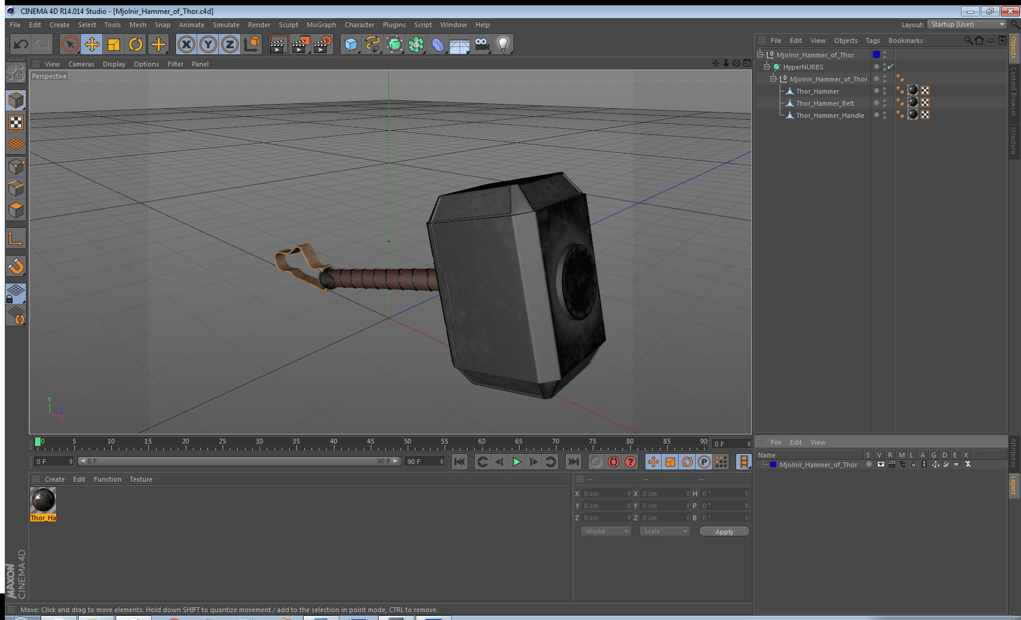The width and height of the screenshot is (1021, 620).
Task: Open the Layout dropdown
Action: tap(967, 24)
